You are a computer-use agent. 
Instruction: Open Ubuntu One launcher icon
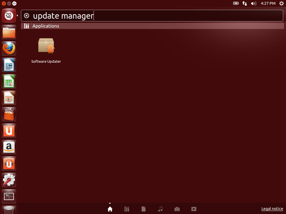coord(9,131)
